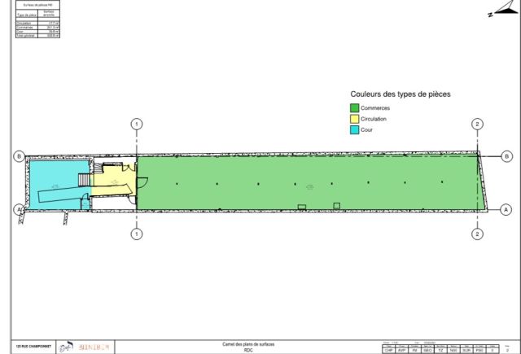Select the large green Commerces room
Image resolution: width=521 pixels, height=354 pixels.
coord(309,183)
